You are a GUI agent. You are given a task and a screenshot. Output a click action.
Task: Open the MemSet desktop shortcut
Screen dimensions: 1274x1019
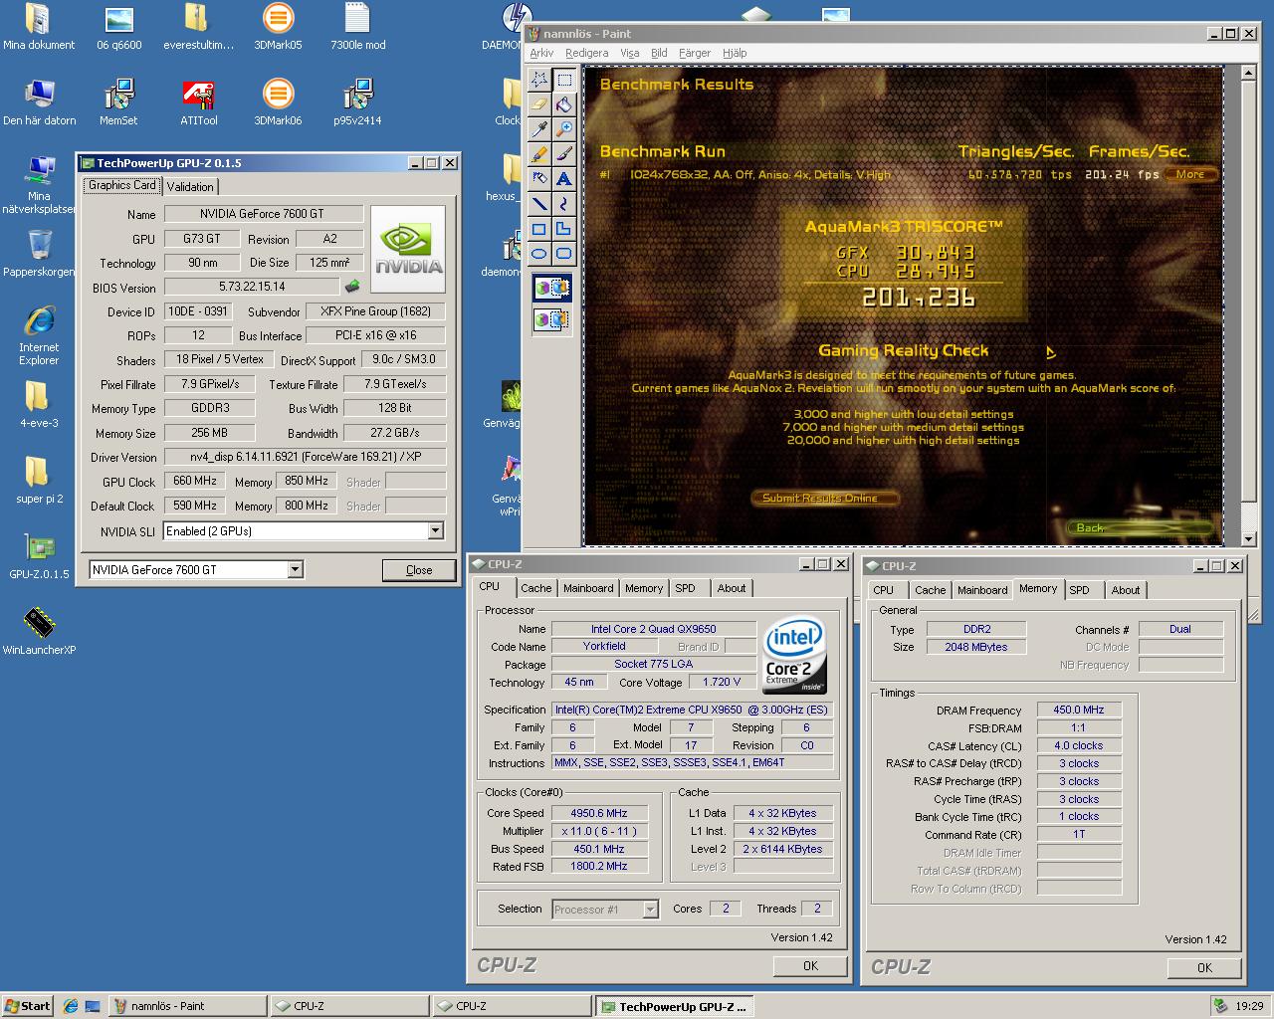pos(118,102)
